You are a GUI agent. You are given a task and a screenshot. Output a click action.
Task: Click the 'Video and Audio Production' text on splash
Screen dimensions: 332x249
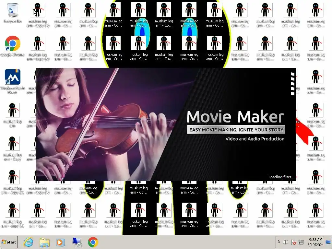coord(255,139)
